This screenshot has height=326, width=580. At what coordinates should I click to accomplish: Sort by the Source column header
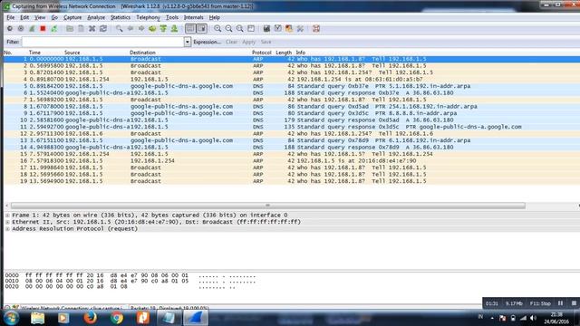[72, 53]
